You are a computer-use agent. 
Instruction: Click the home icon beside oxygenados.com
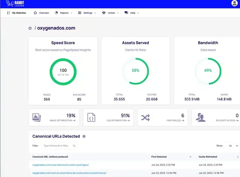pyautogui.click(x=30, y=28)
